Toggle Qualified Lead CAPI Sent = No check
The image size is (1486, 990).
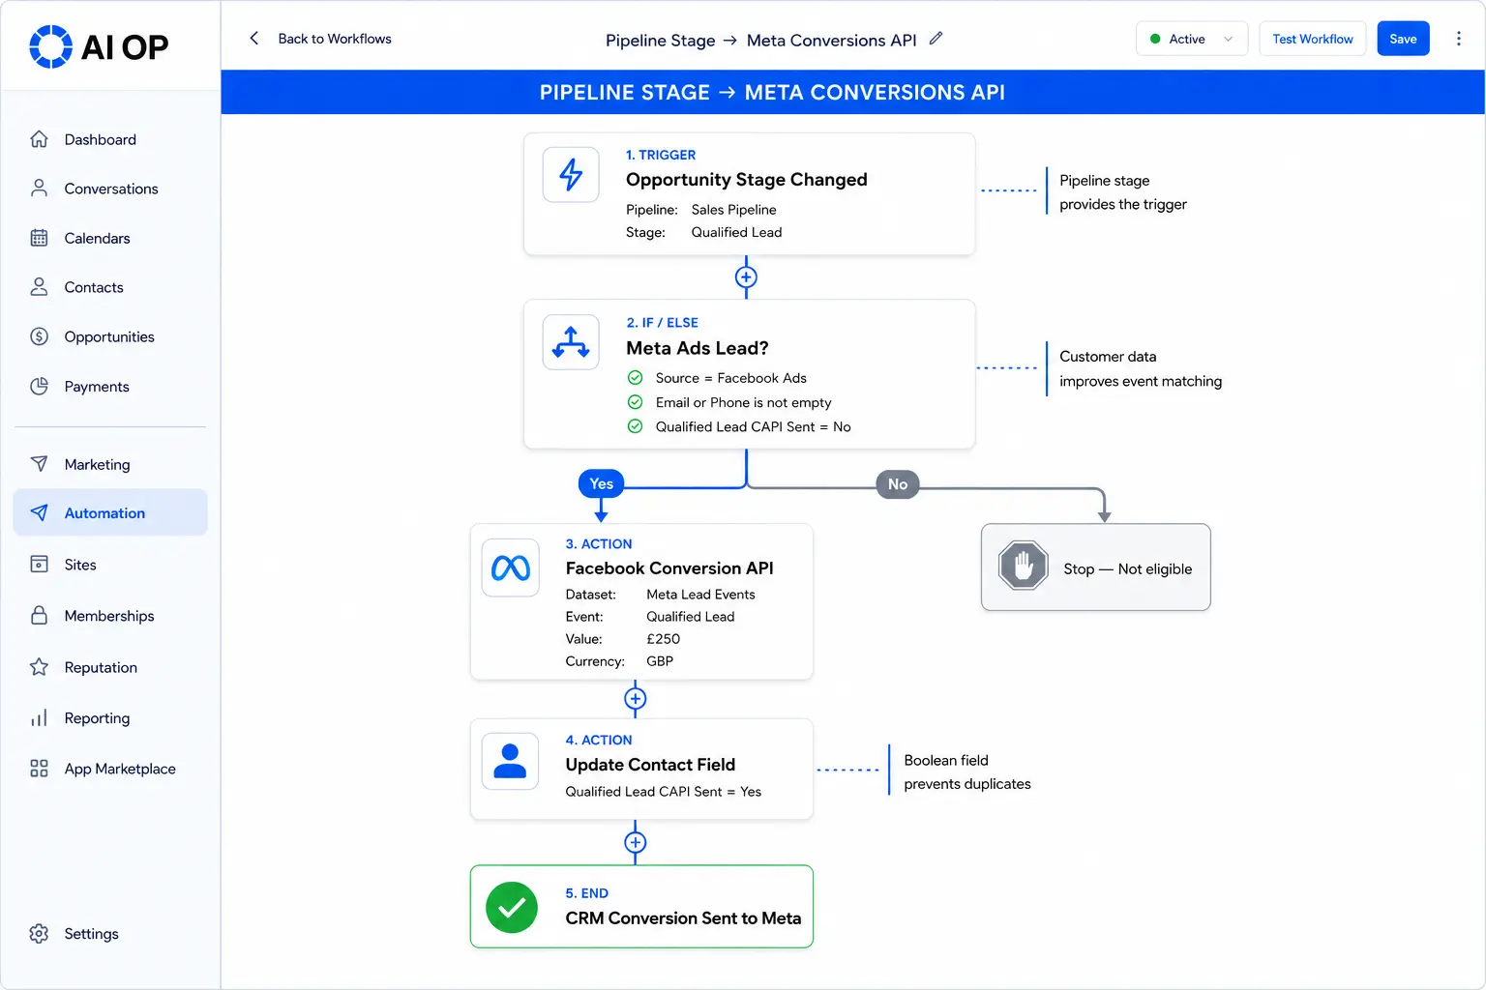click(636, 426)
